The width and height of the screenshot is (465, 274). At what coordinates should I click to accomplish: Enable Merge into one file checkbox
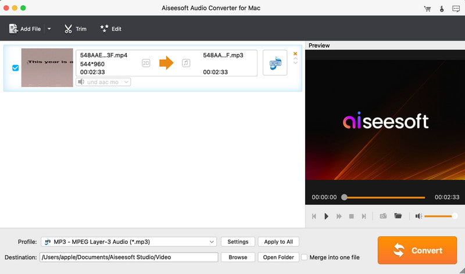coord(304,257)
